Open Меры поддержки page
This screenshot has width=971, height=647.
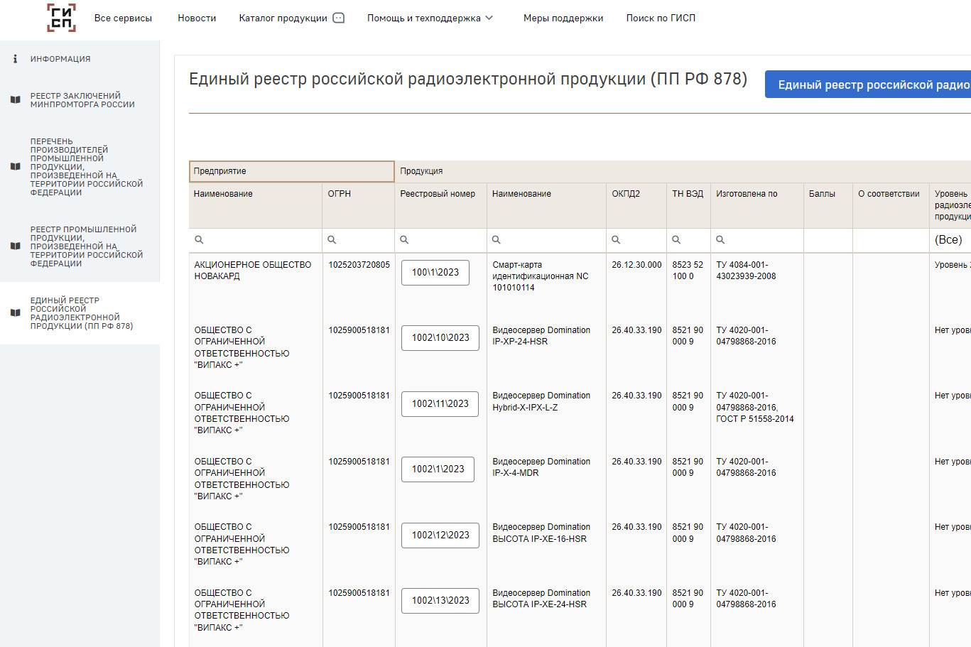tap(563, 18)
